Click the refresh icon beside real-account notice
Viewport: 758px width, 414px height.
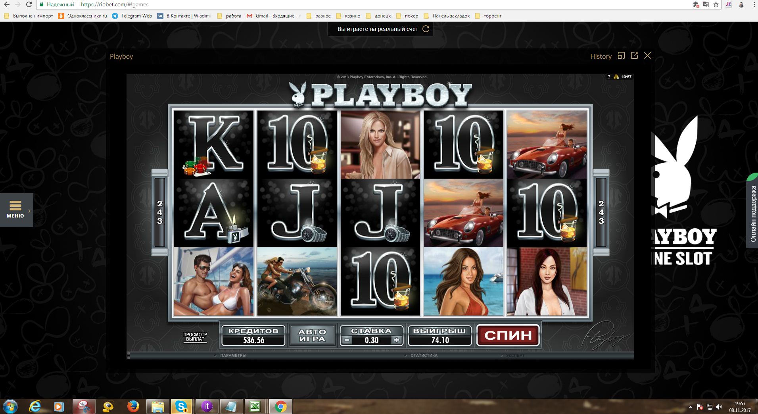click(426, 29)
